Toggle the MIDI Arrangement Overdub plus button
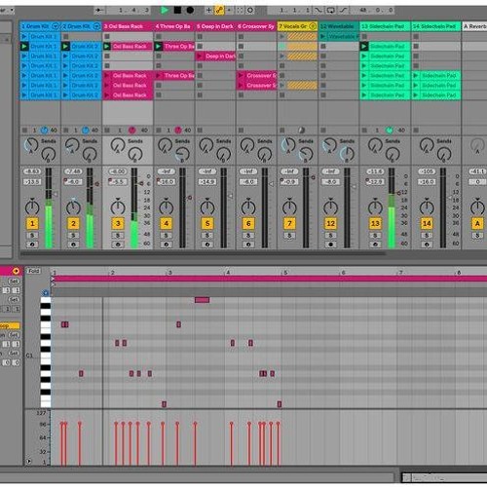Image resolution: width=487 pixels, height=487 pixels. pos(208,10)
